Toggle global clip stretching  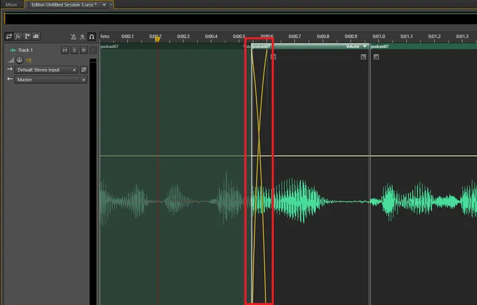point(83,37)
